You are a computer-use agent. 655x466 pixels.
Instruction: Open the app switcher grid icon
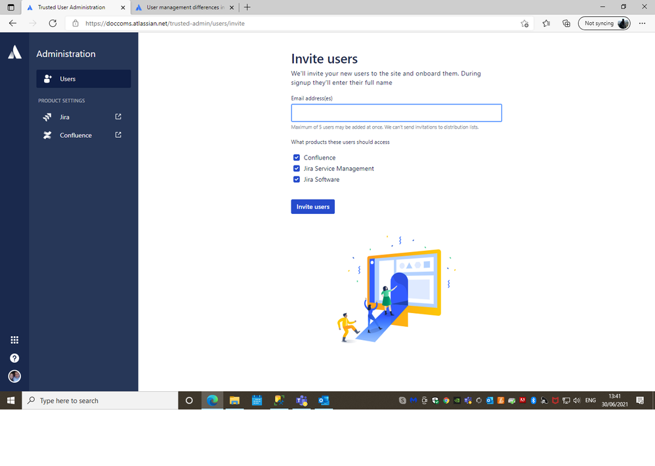pos(14,340)
